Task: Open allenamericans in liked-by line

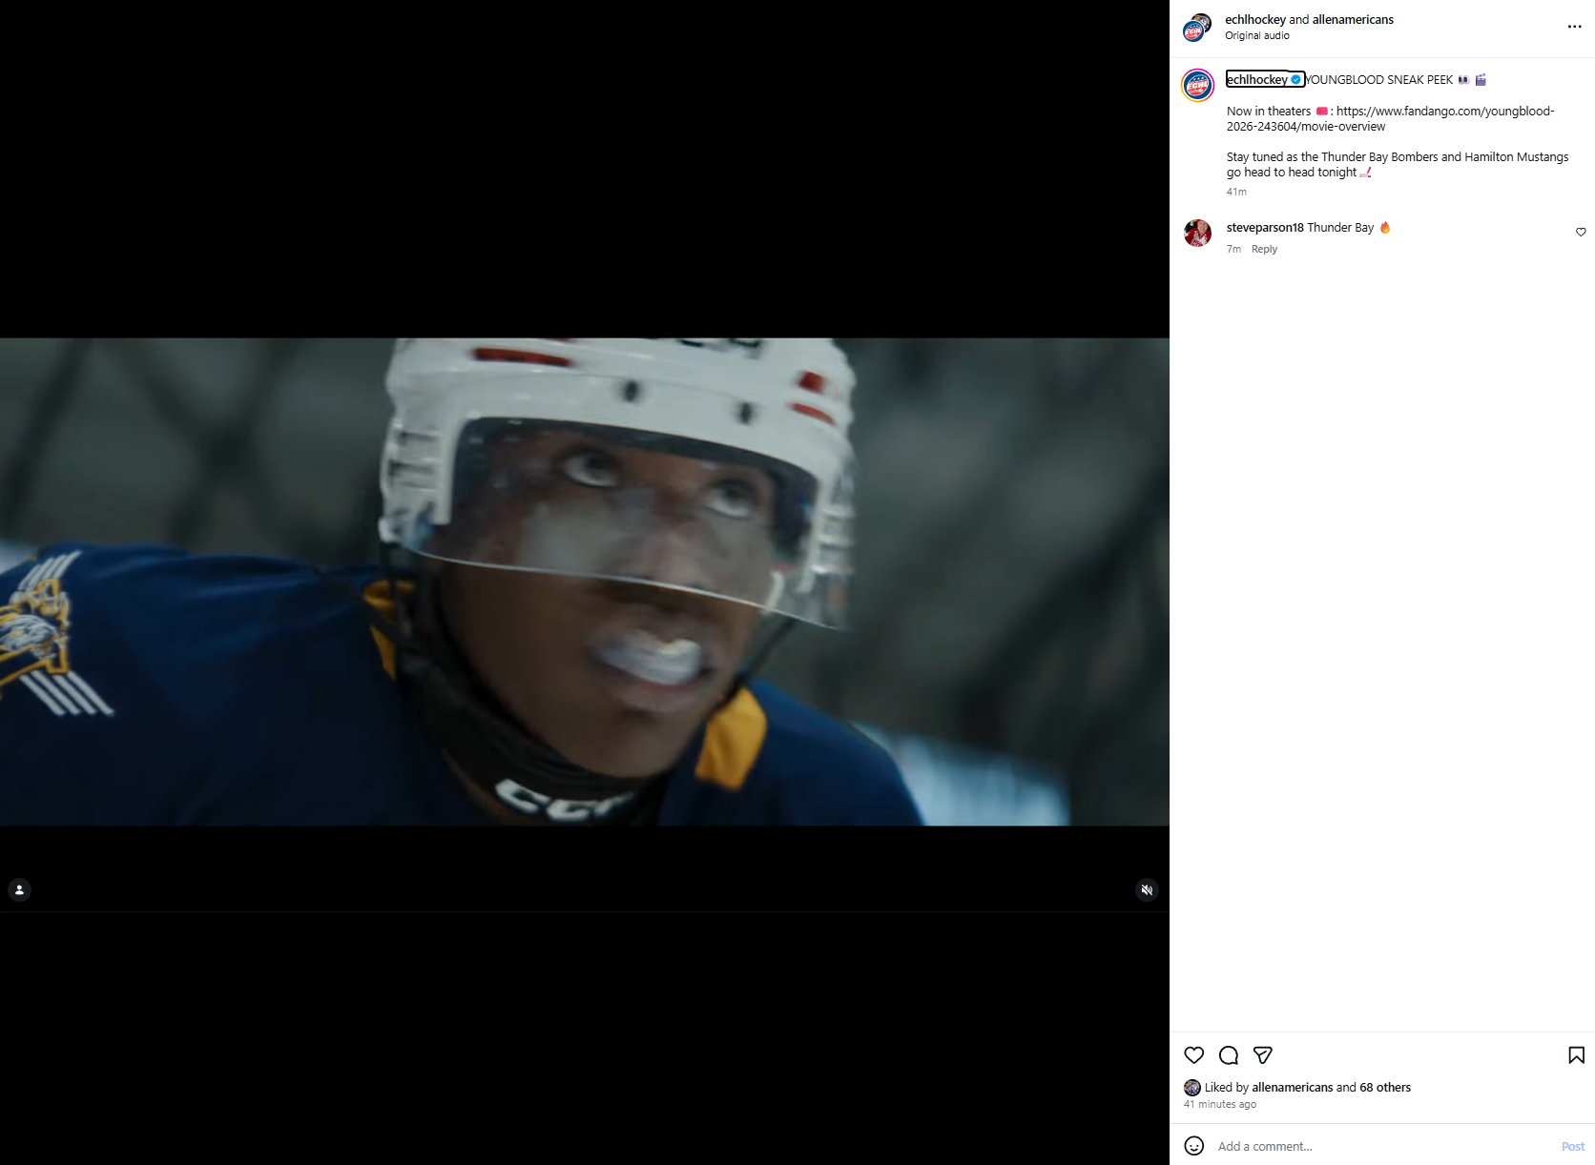Action: coord(1293,1087)
